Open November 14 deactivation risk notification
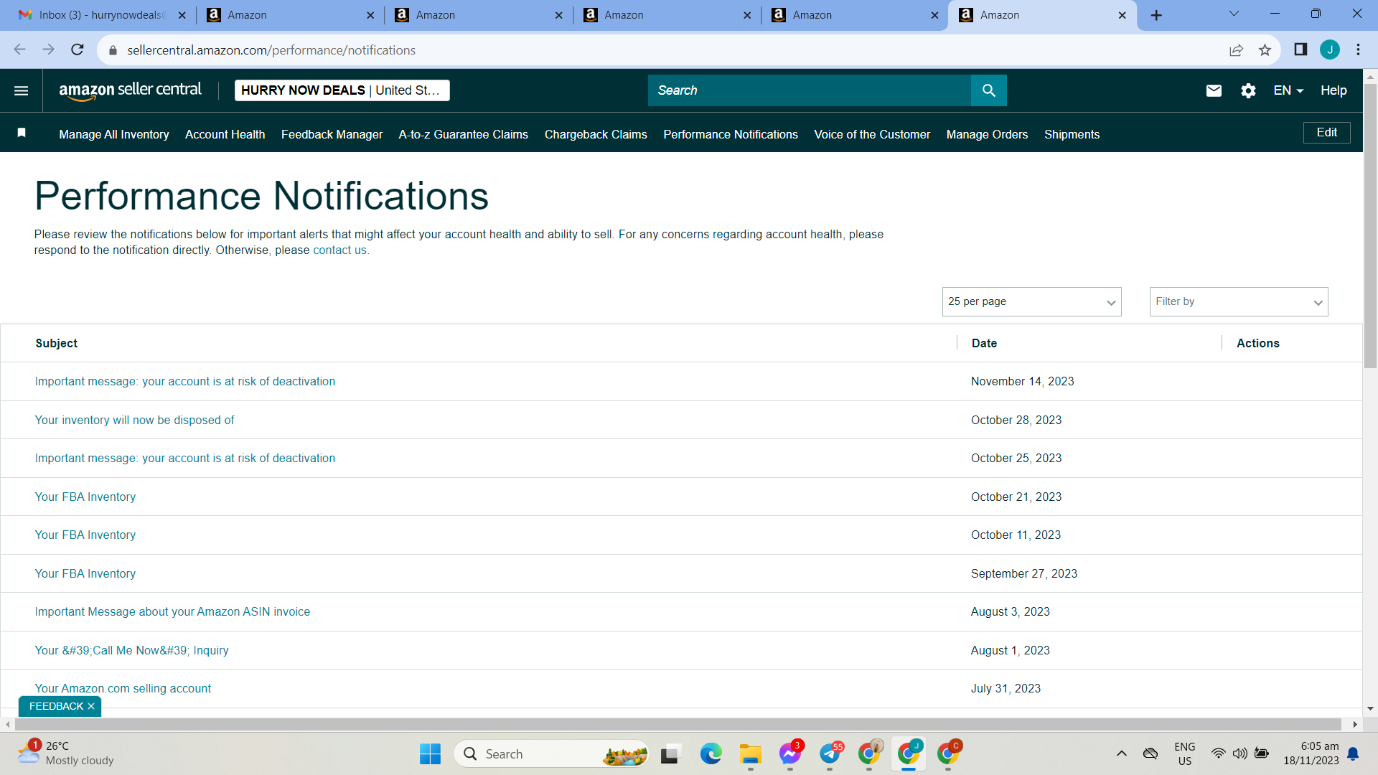 [x=184, y=381]
